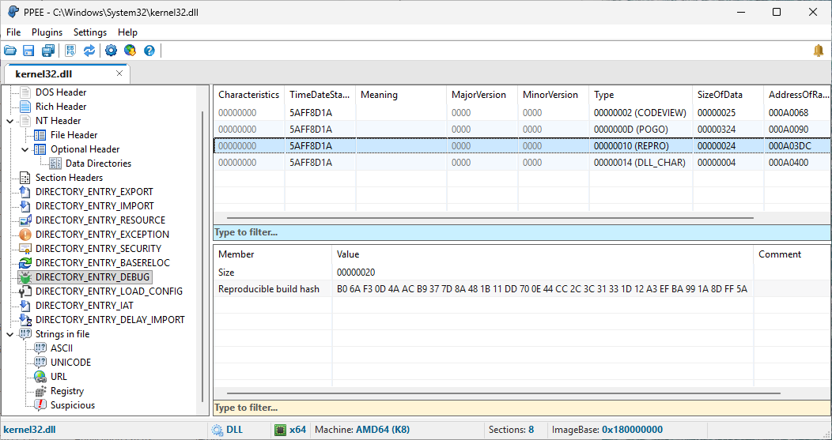Click the lower details filter field
Image resolution: width=832 pixels, height=440 pixels.
[522, 408]
